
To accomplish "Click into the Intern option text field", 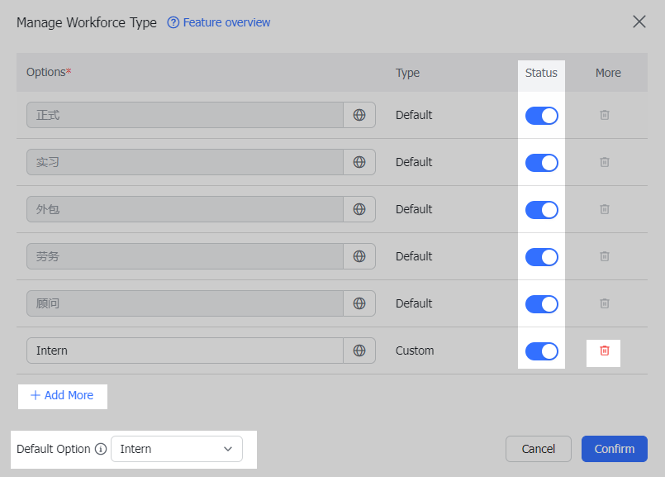I will tap(185, 351).
